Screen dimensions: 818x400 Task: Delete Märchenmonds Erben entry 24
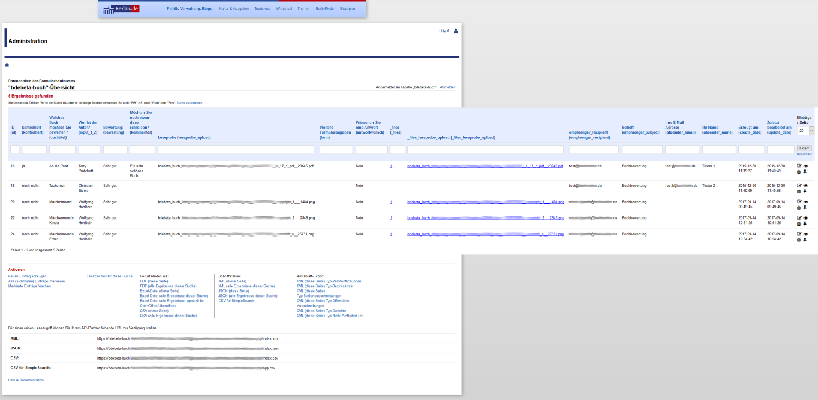tap(799, 240)
